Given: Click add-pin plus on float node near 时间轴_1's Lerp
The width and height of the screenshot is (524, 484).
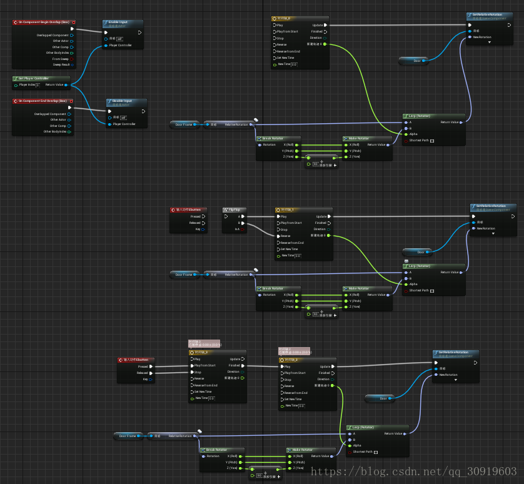Looking at the screenshot, I should (335, 315).
